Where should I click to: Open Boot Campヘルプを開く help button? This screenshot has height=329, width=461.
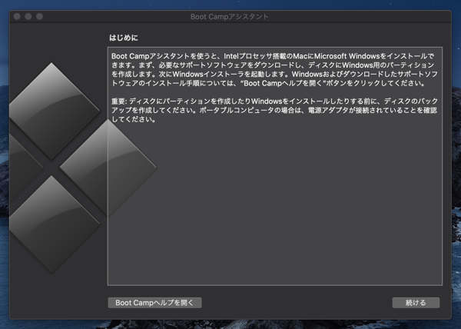coord(154,303)
